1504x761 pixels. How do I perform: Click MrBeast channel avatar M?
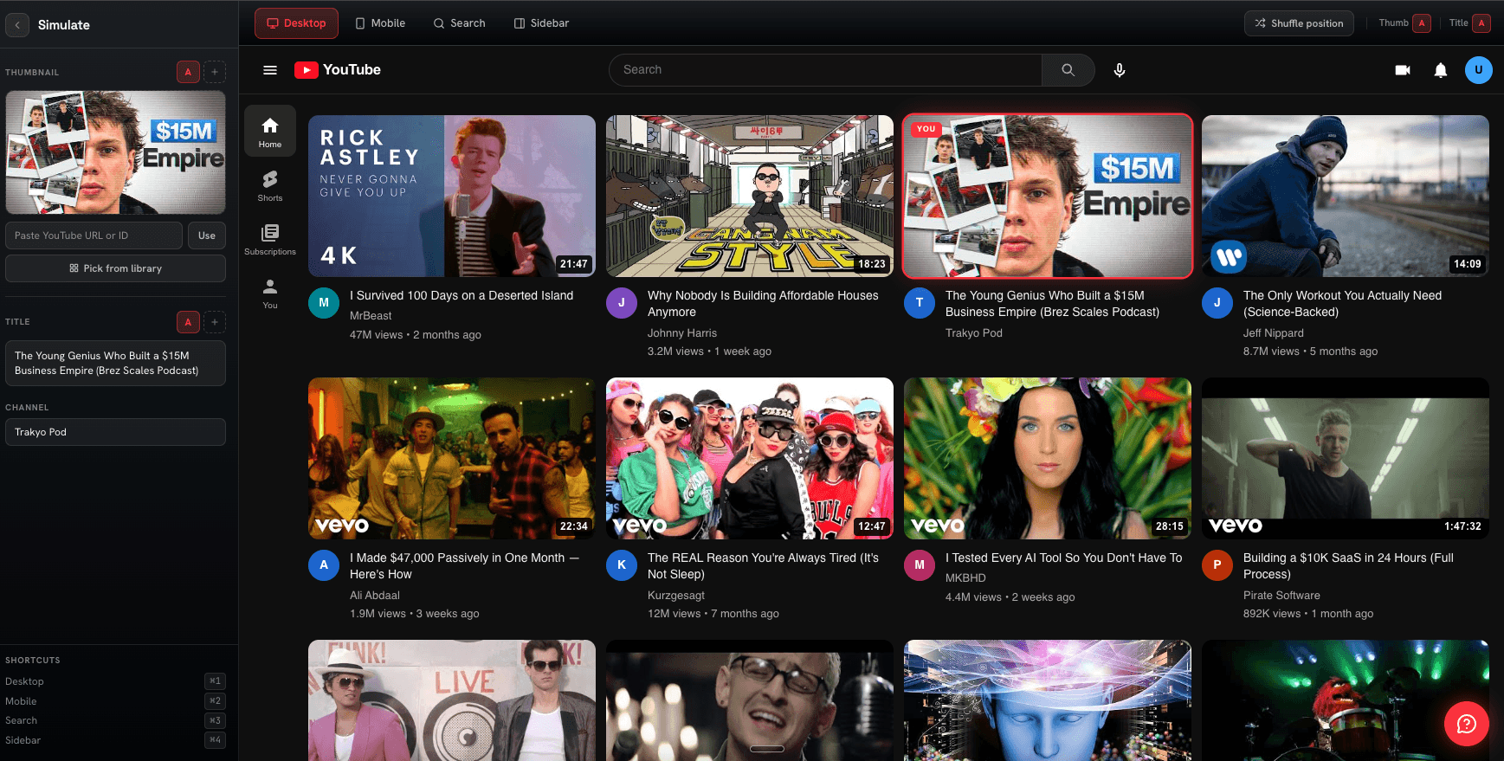[324, 303]
